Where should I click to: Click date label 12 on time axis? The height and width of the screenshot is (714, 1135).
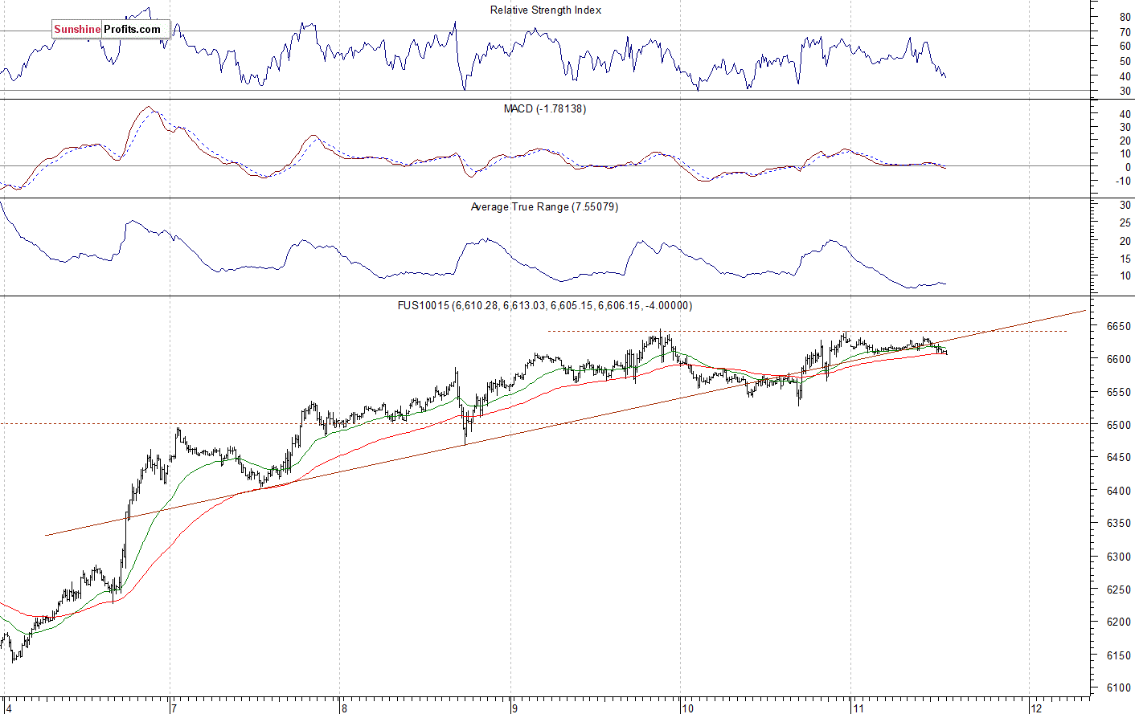(1036, 708)
